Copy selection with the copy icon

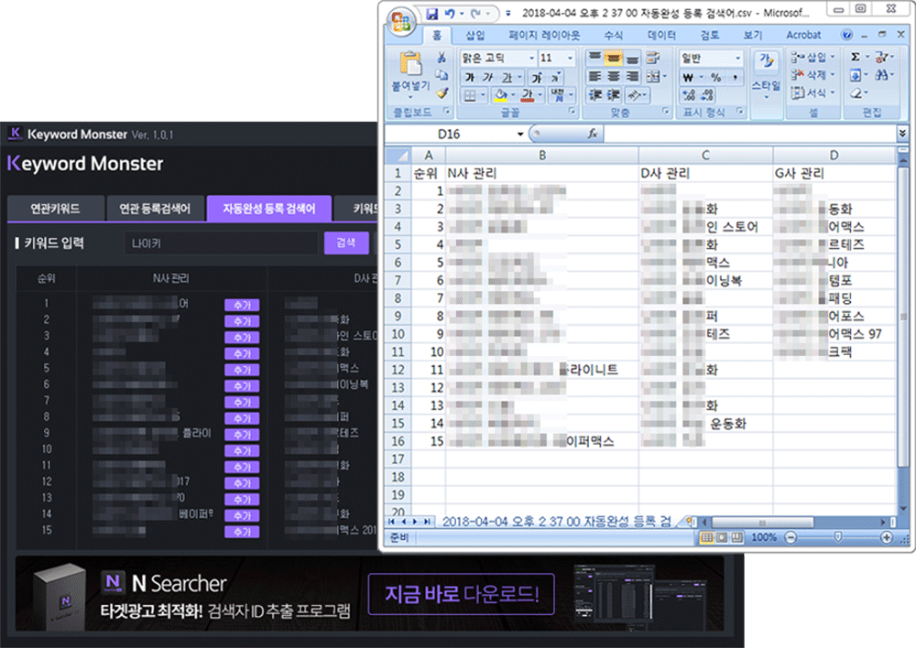442,75
